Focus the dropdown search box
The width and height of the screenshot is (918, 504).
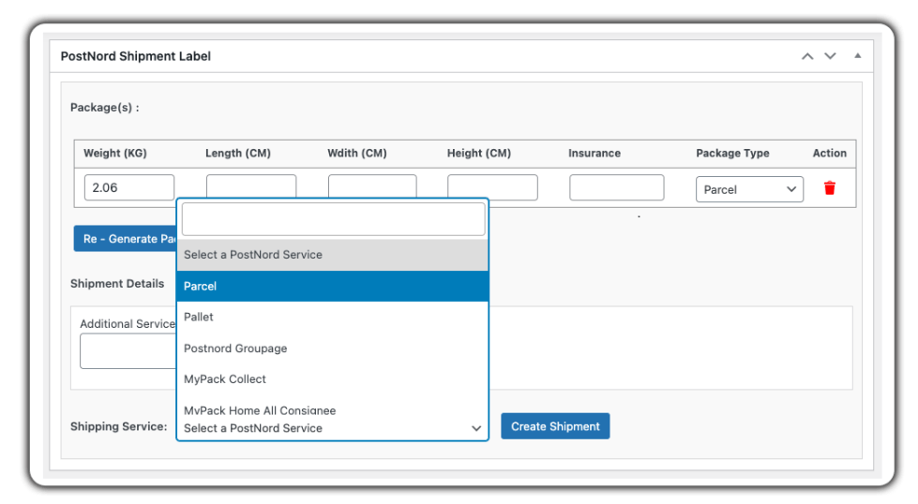pos(333,219)
